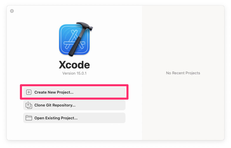Click the "Clone Git Repository..." text label
Viewport: 231px width, 148px height.
point(55,105)
